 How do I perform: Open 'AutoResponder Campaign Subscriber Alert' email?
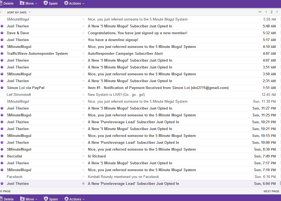[x=125, y=53]
